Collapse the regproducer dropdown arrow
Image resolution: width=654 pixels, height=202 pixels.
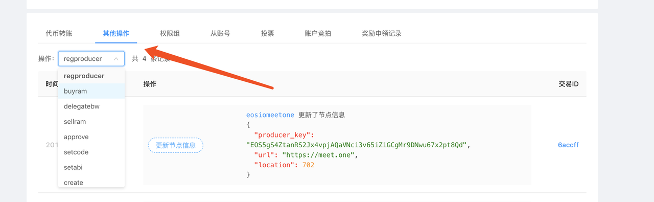click(116, 59)
